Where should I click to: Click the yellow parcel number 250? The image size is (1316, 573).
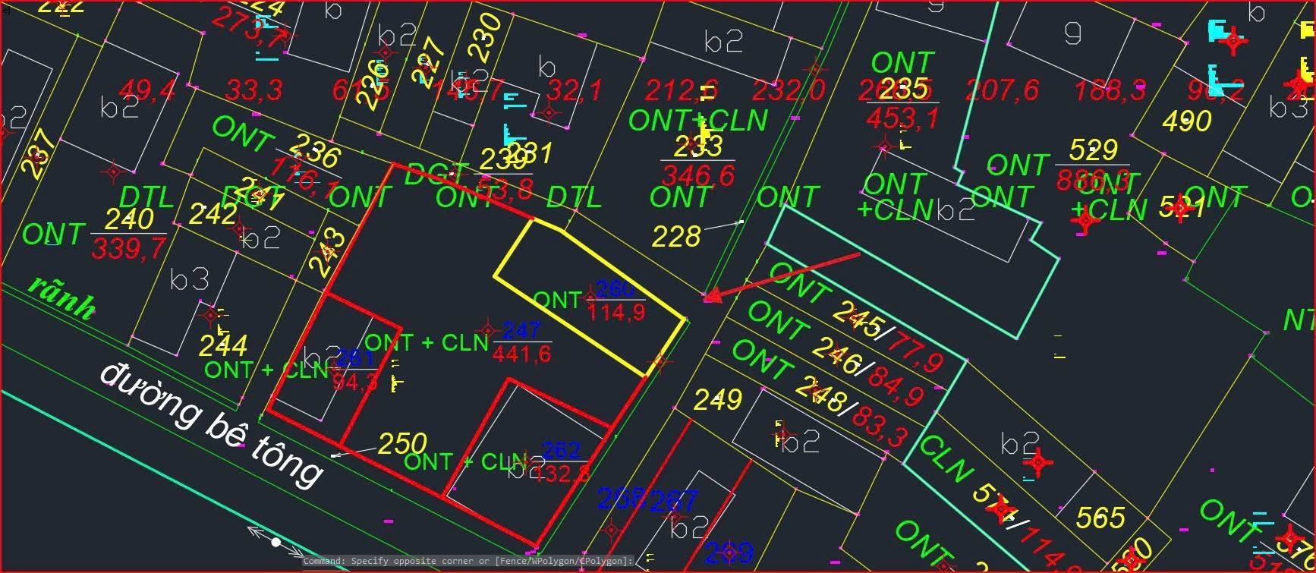[402, 444]
